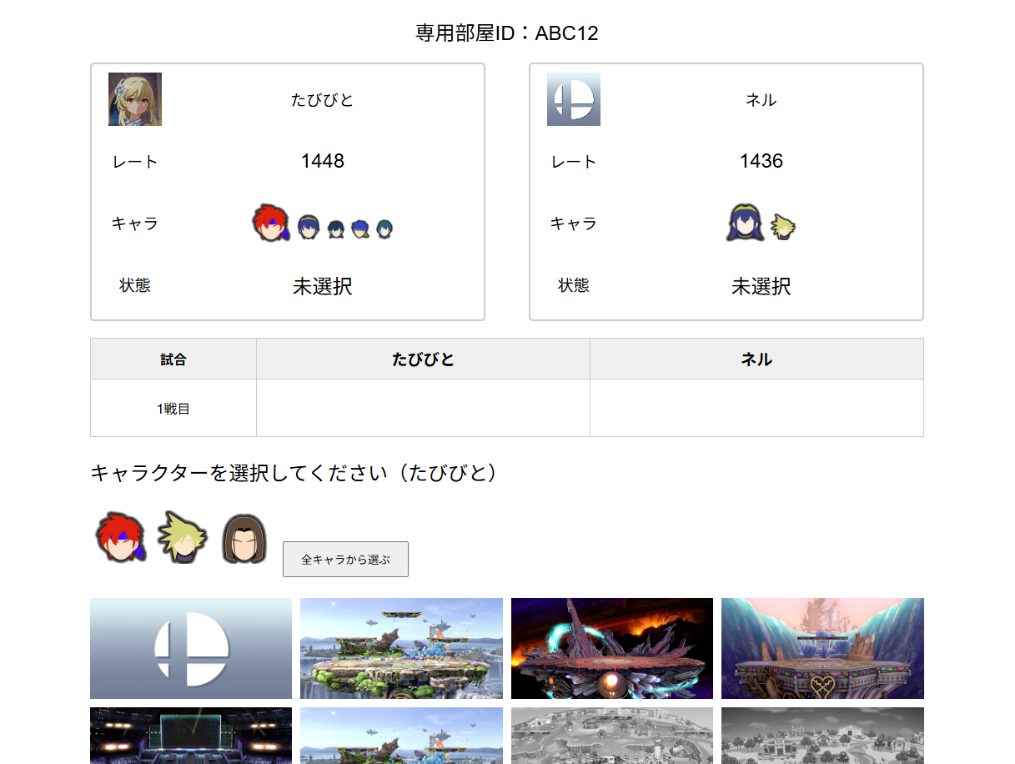
Task: Click the 1戦目 row label
Action: click(x=173, y=409)
